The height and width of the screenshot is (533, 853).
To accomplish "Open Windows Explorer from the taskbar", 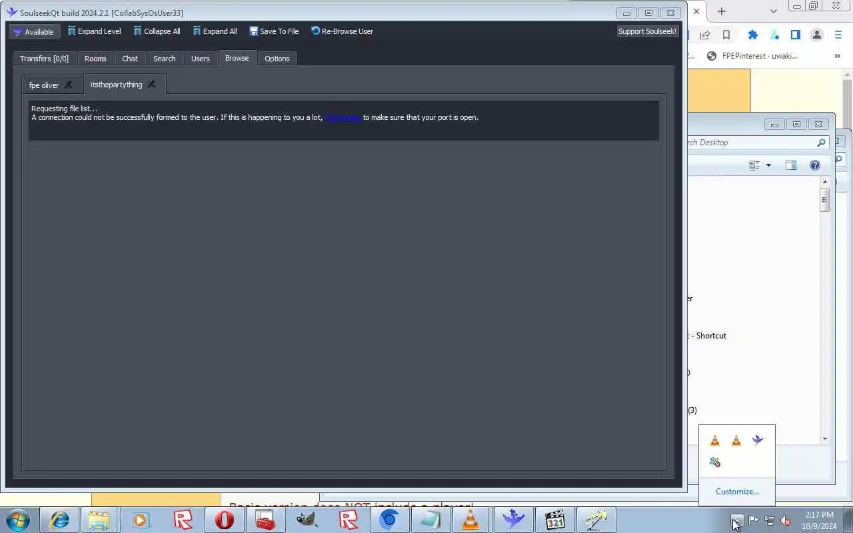I will coord(98,520).
